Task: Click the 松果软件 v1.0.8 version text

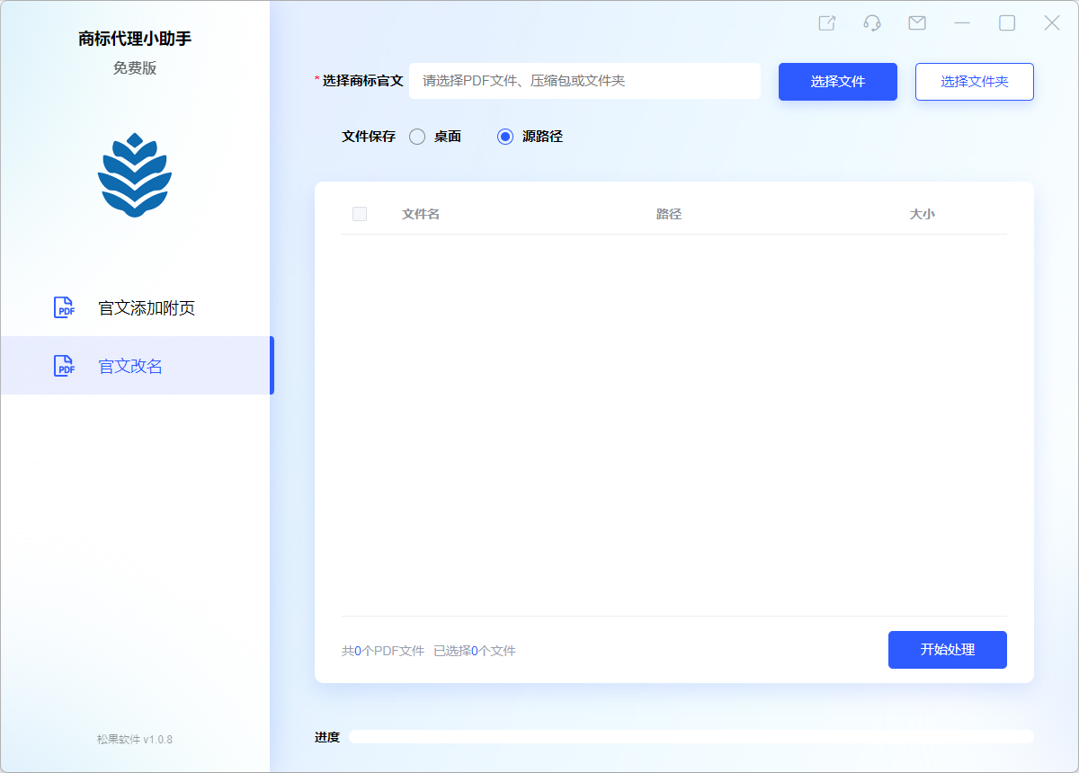Action: (x=135, y=739)
